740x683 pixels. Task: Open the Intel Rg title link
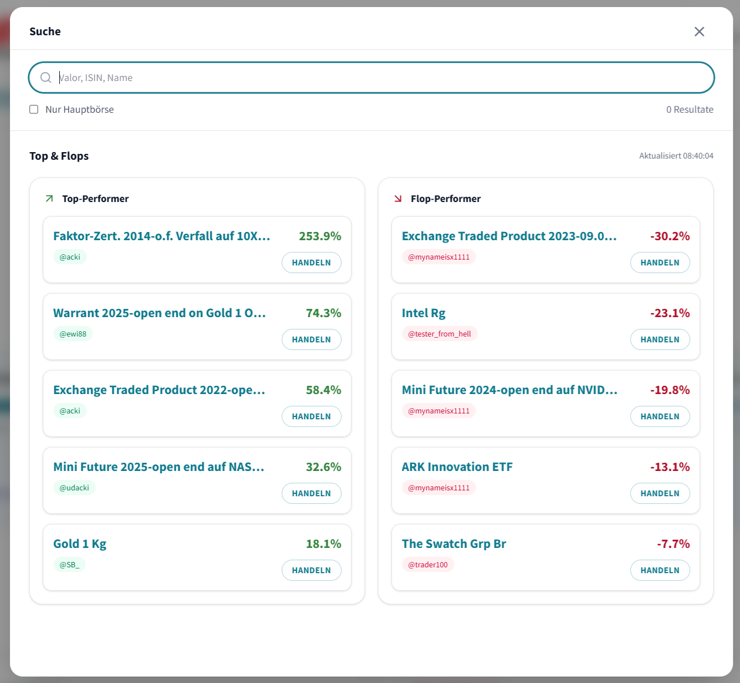(x=423, y=313)
